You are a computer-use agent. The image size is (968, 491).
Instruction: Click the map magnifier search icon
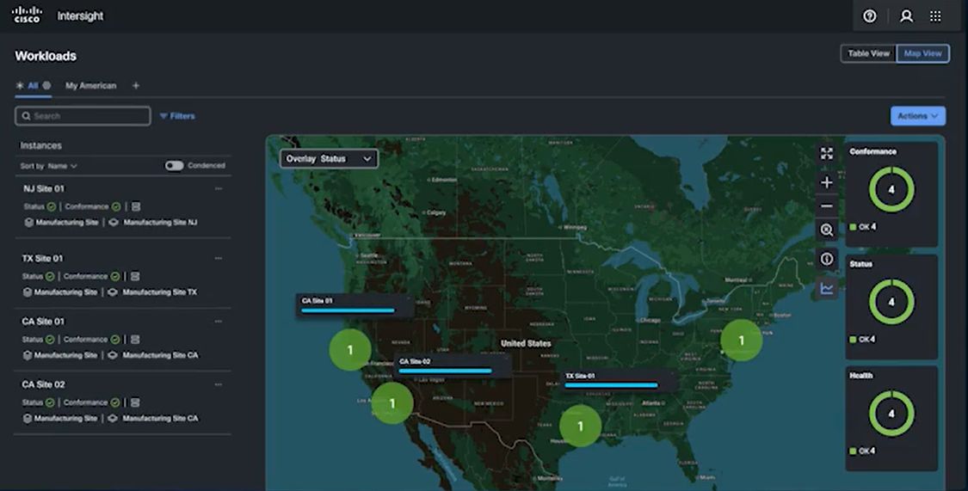click(827, 230)
